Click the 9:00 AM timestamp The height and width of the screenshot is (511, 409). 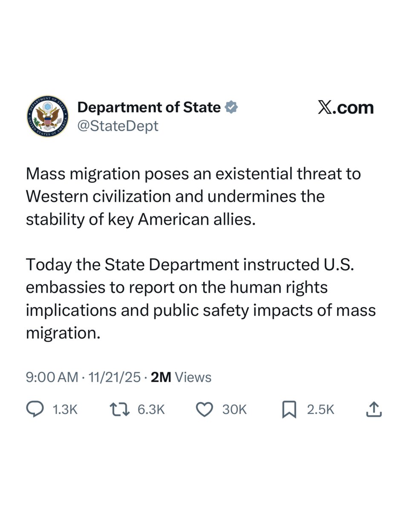(52, 377)
